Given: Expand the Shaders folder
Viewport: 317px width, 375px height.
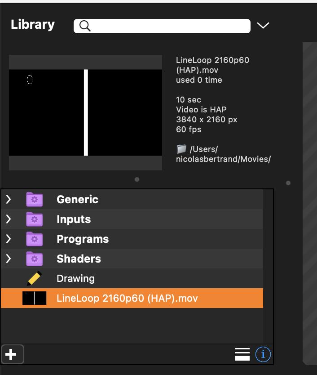Looking at the screenshot, I should coord(9,259).
